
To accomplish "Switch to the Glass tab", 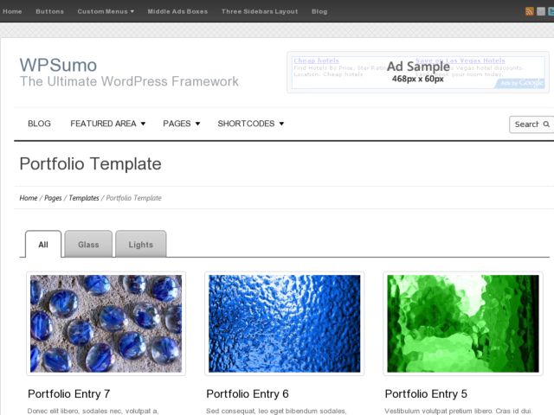I will (x=88, y=244).
